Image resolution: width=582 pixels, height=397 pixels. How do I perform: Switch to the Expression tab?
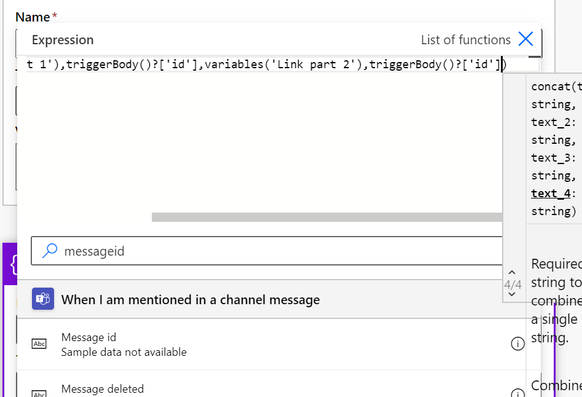63,40
